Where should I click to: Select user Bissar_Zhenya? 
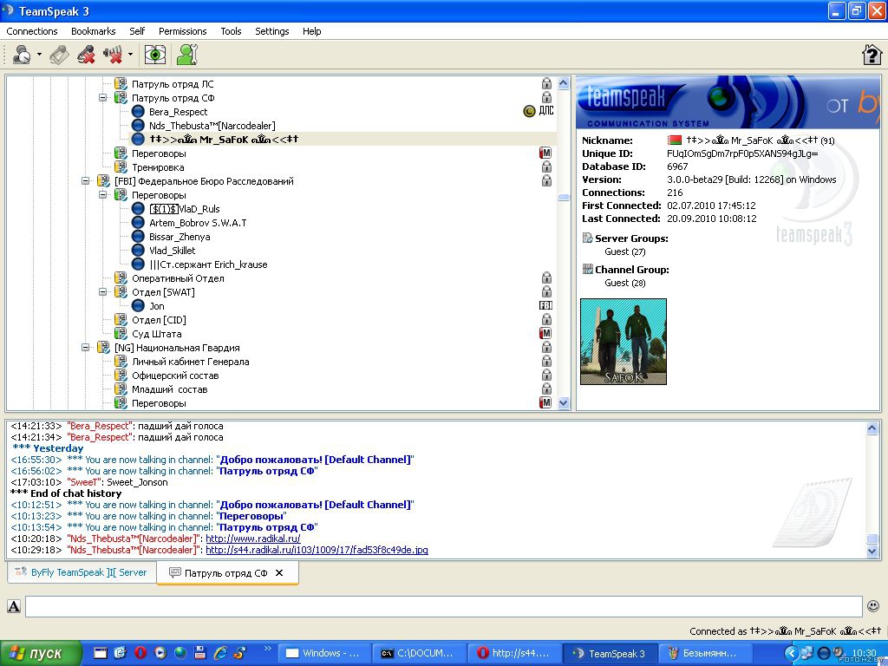click(180, 237)
